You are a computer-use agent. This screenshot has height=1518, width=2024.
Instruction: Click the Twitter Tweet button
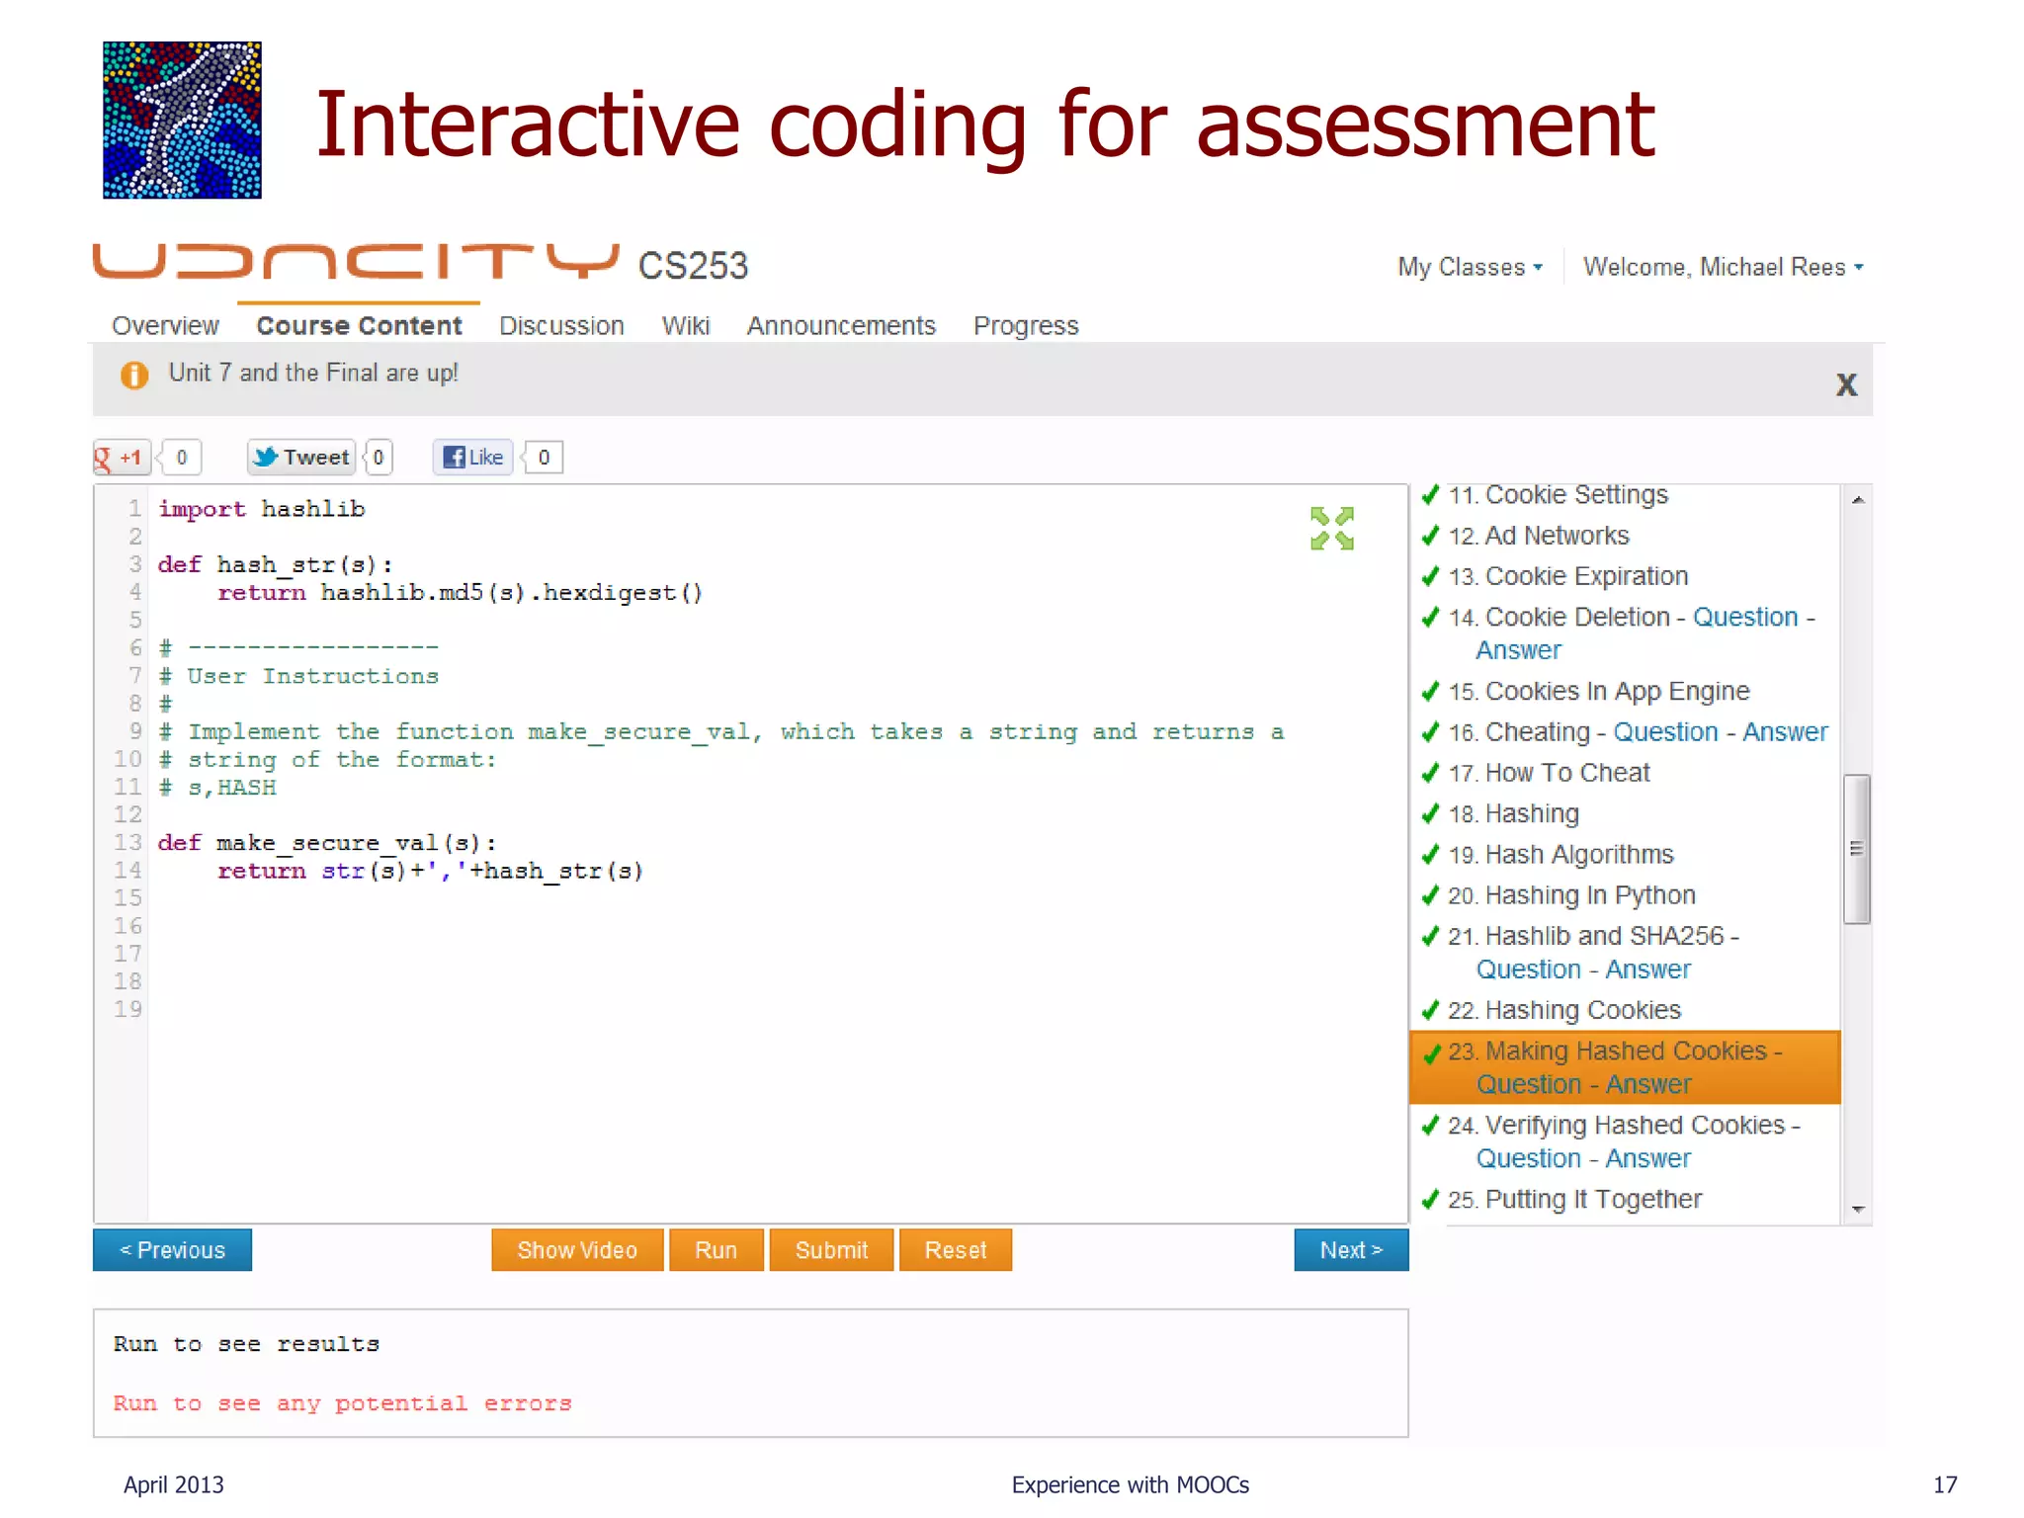[301, 458]
